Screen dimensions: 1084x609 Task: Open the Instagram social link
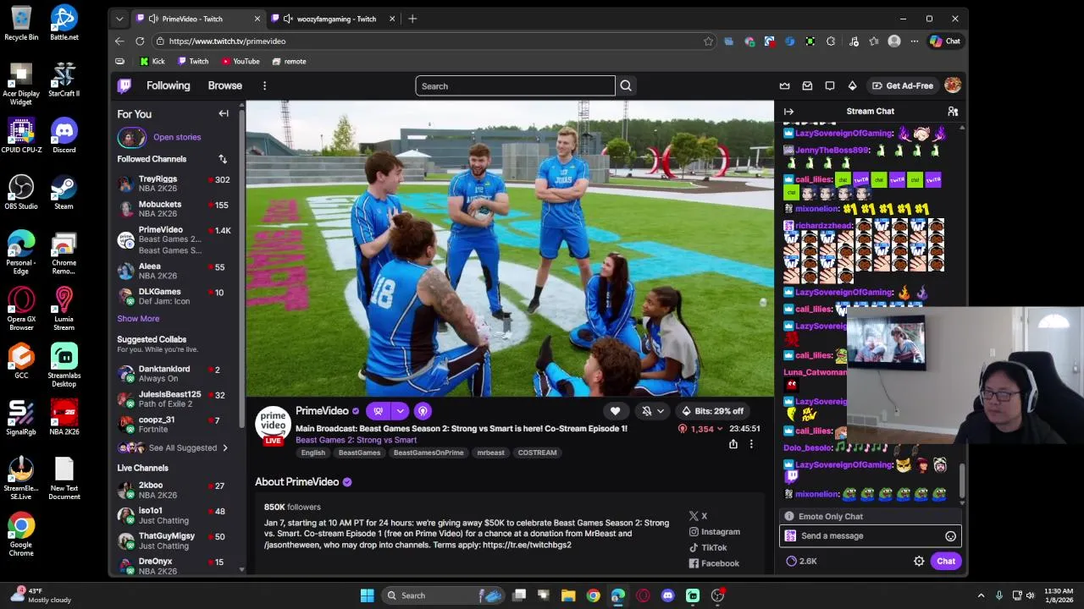pos(715,532)
